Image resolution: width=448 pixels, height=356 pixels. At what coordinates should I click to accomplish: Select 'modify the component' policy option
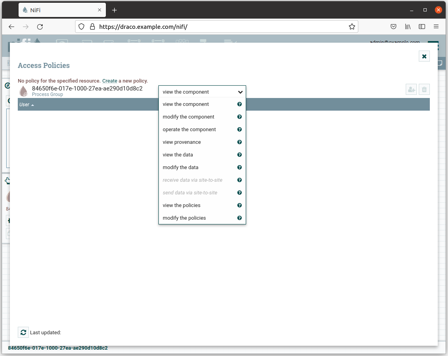(x=202, y=117)
